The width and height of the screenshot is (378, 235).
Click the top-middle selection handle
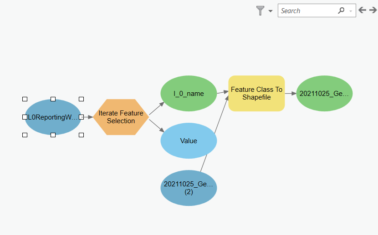pyautogui.click(x=53, y=99)
